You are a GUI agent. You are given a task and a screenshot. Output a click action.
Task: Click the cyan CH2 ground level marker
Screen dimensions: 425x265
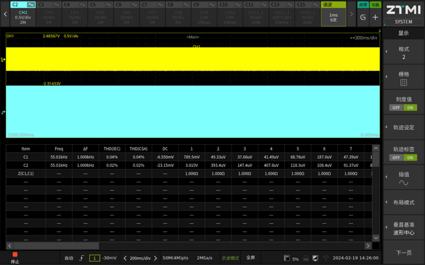(x=3, y=112)
